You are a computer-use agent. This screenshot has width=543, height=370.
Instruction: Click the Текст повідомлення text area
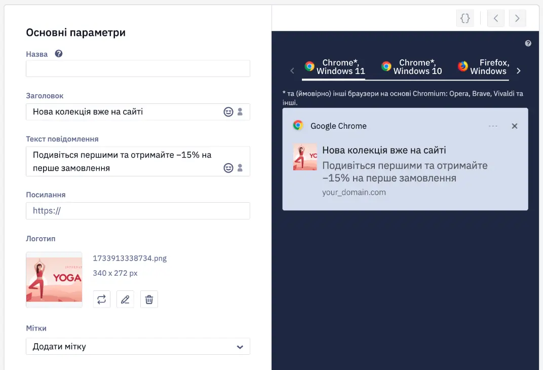(138, 162)
